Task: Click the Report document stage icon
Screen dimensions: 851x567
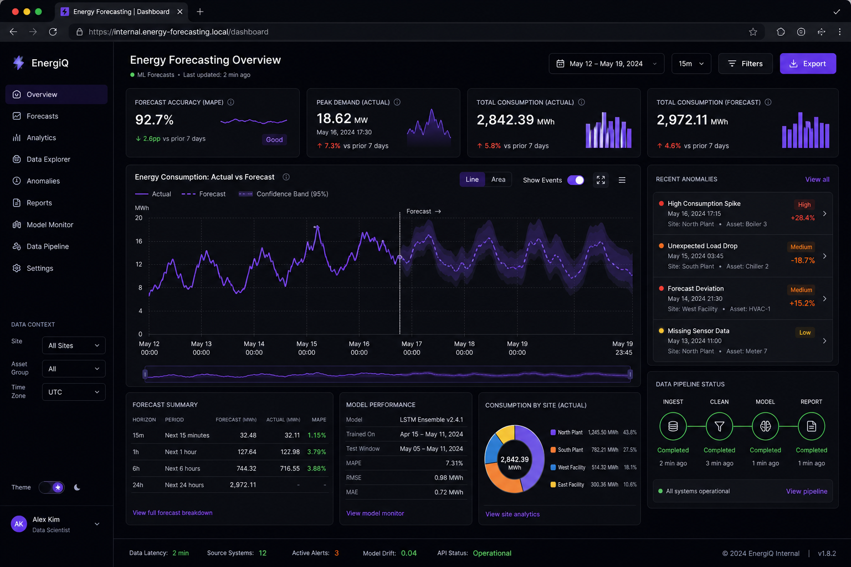Action: point(812,426)
